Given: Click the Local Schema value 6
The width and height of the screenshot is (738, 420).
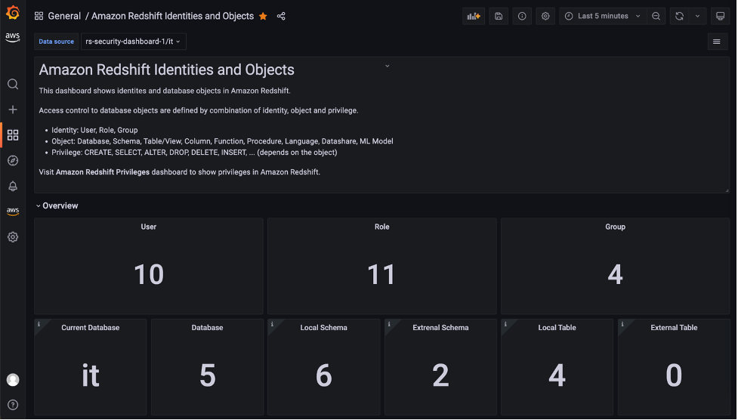Looking at the screenshot, I should point(324,375).
